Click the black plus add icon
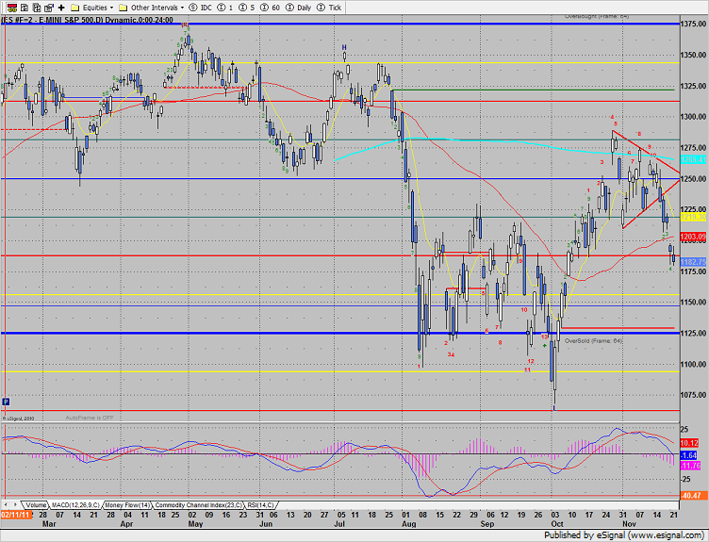The image size is (709, 542). [61, 8]
